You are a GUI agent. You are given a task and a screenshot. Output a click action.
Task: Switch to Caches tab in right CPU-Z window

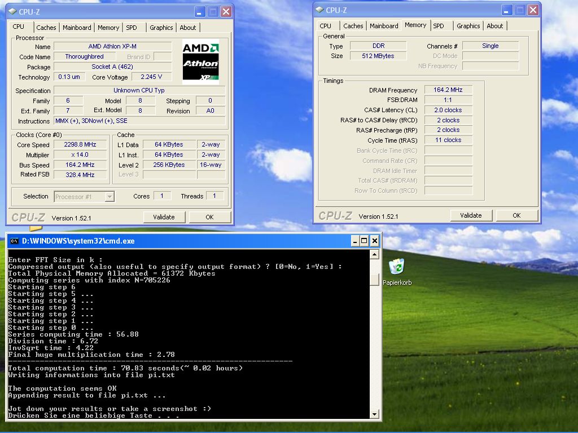point(353,26)
